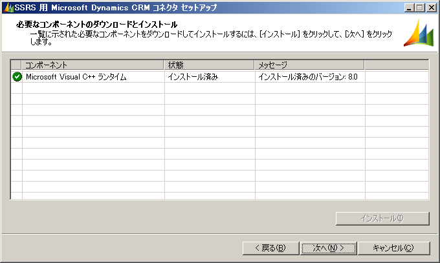Click the 次へ(N) > button
This screenshot has width=440, height=263.
[x=328, y=248]
